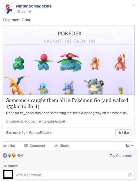
Task: Open the article headline about Pokémon Go
Action: coord(67,103)
